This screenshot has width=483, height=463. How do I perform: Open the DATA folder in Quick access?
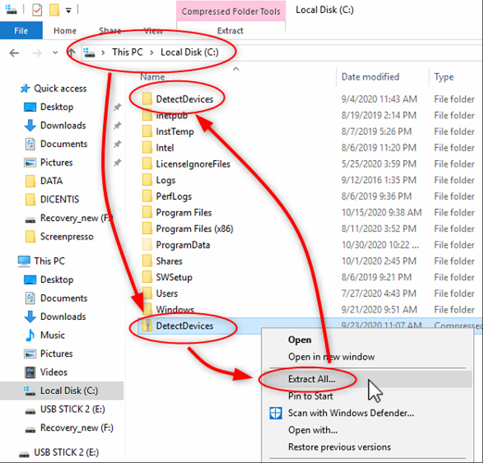[51, 180]
